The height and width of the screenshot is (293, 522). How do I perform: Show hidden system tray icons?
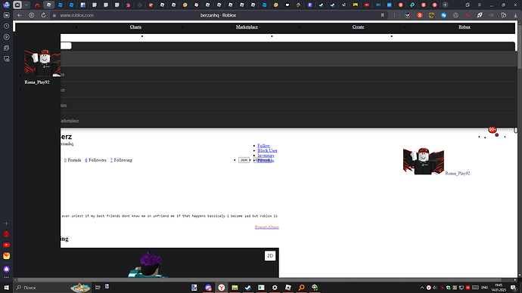[422, 288]
